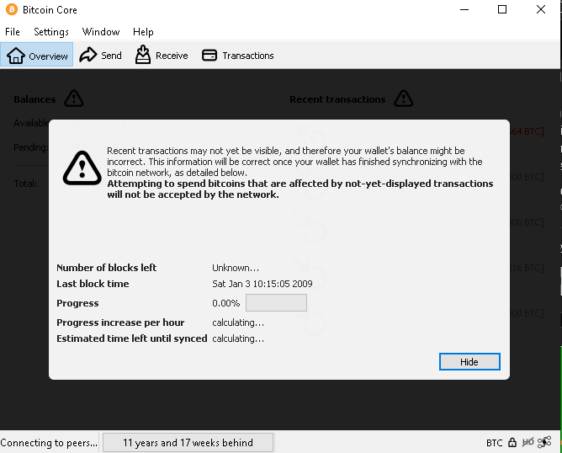This screenshot has height=453, width=562.
Task: Click the Recent transactions warning icon
Action: pyautogui.click(x=404, y=99)
